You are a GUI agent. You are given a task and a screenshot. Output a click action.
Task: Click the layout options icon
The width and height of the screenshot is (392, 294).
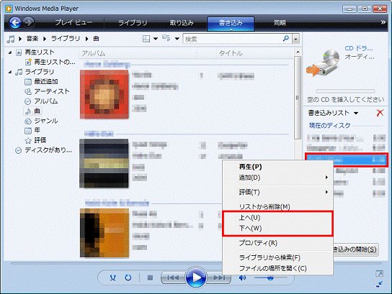(x=146, y=39)
